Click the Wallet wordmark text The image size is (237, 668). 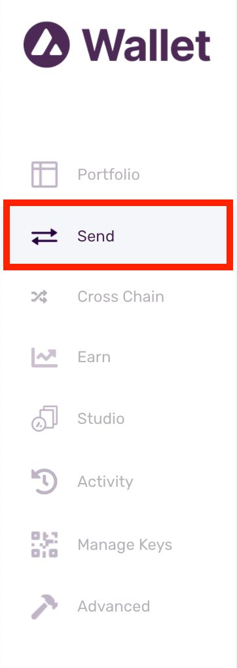pyautogui.click(x=146, y=45)
